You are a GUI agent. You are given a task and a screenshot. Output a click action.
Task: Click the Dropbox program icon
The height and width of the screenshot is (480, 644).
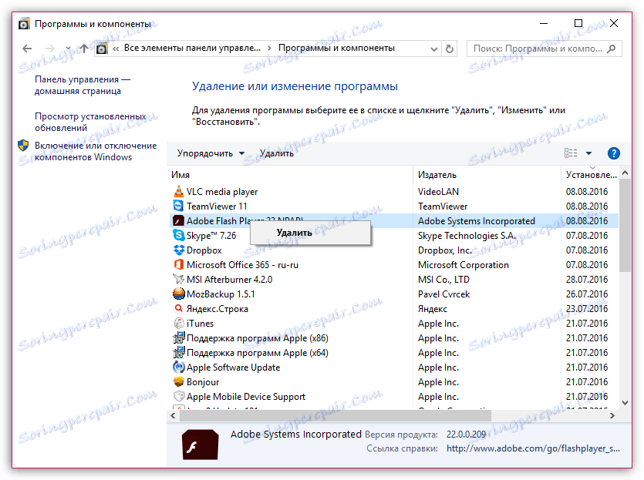179,250
